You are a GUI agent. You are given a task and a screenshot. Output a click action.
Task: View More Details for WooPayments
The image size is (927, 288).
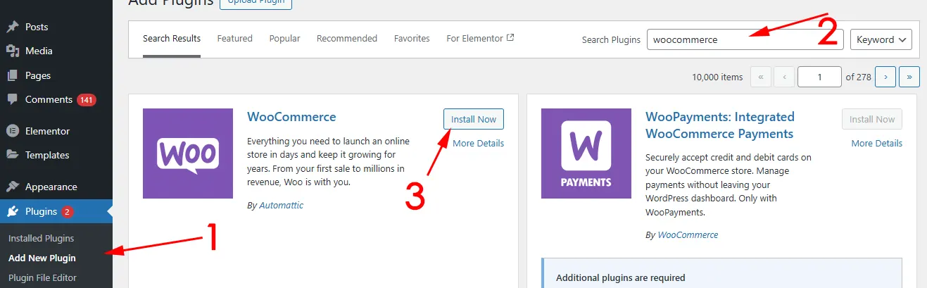tap(877, 143)
